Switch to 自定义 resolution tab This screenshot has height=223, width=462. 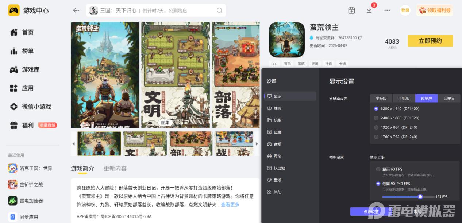pos(449,98)
